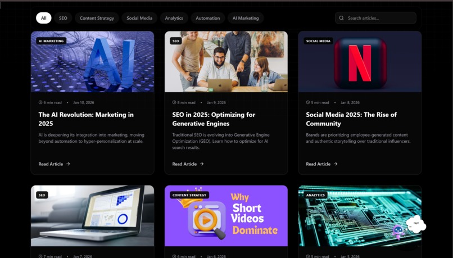Click the Jan 9, 2026 date text
Image resolution: width=453 pixels, height=258 pixels.
point(216,102)
